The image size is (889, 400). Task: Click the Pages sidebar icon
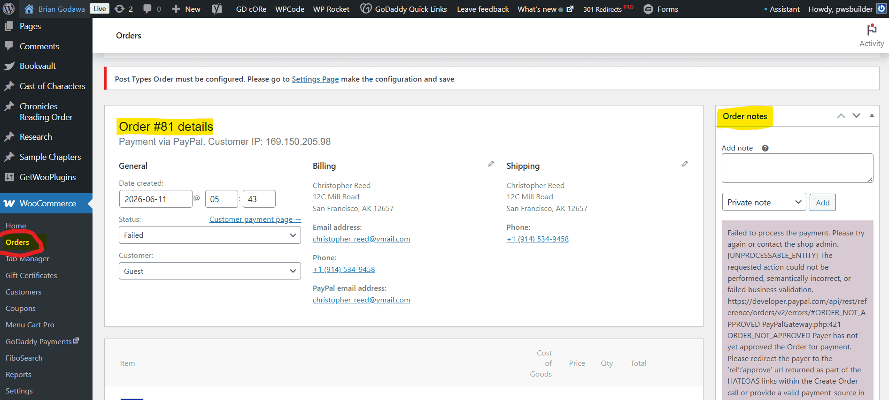[x=9, y=26]
